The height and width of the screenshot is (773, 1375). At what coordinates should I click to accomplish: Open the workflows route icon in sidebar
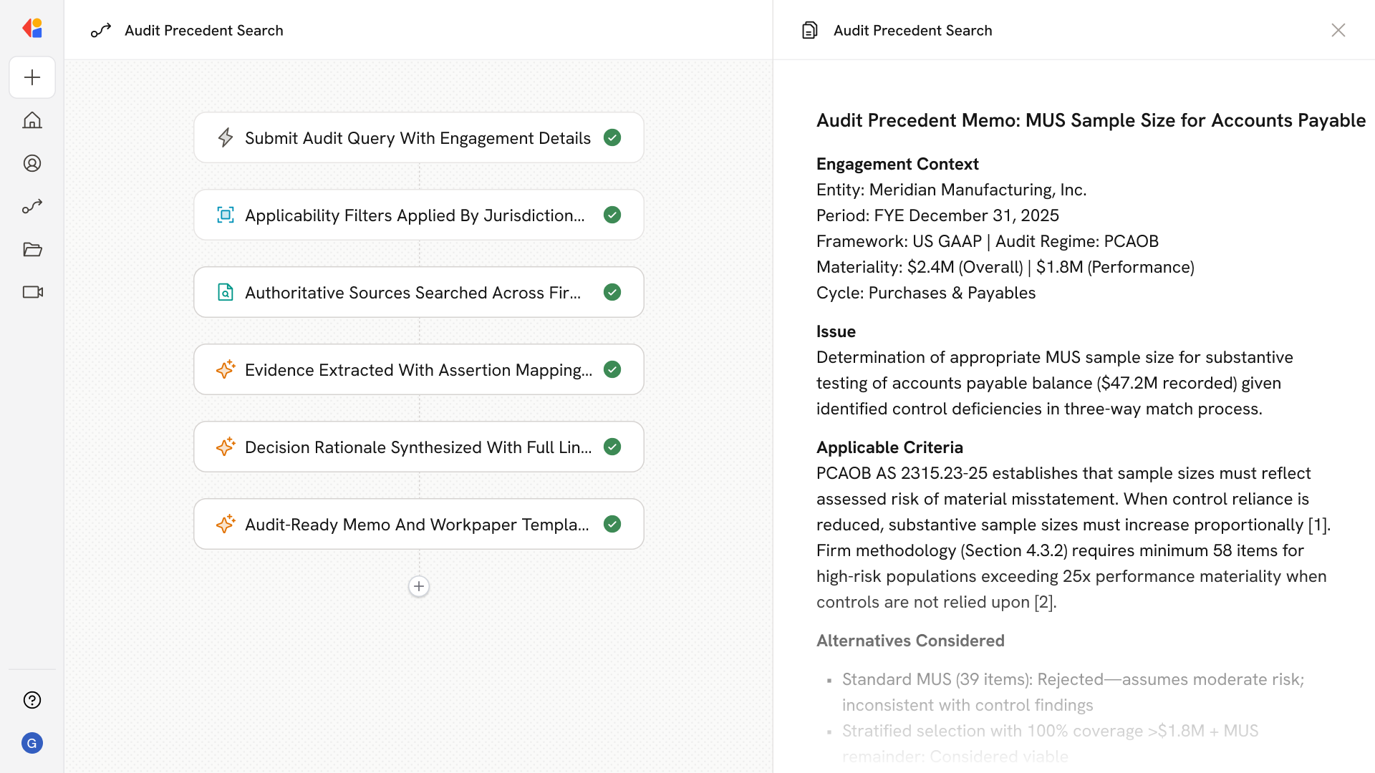[x=32, y=206]
